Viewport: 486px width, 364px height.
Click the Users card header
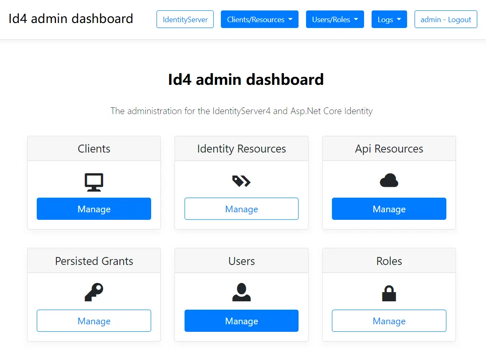coord(241,261)
